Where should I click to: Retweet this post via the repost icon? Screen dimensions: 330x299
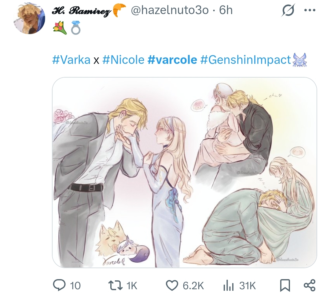[x=115, y=286]
